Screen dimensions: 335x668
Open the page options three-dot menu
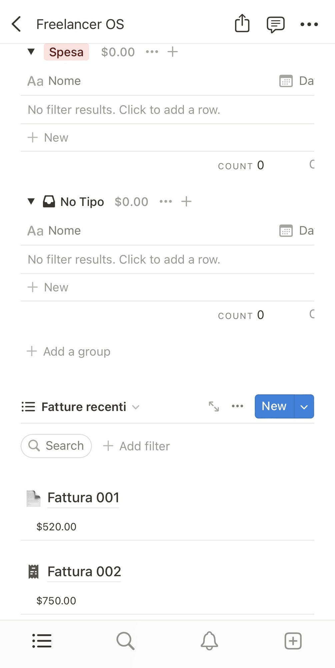pyautogui.click(x=309, y=24)
